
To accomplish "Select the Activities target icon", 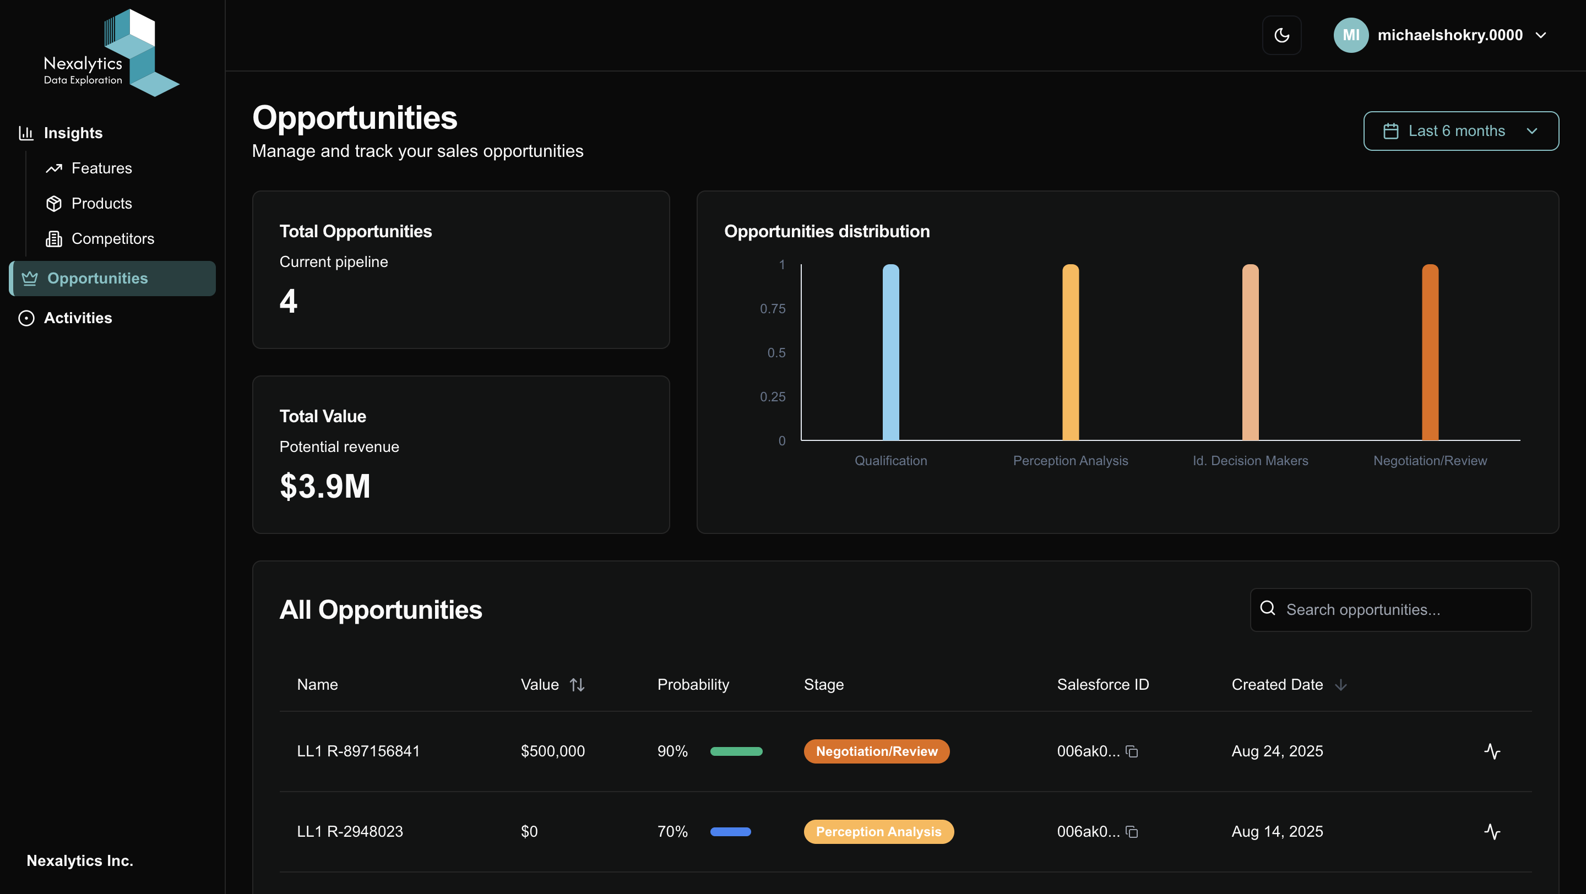I will point(26,318).
